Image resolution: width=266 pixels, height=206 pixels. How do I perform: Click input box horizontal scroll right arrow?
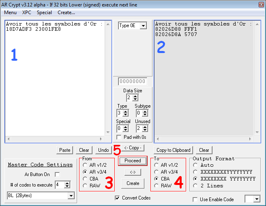click(x=101, y=139)
